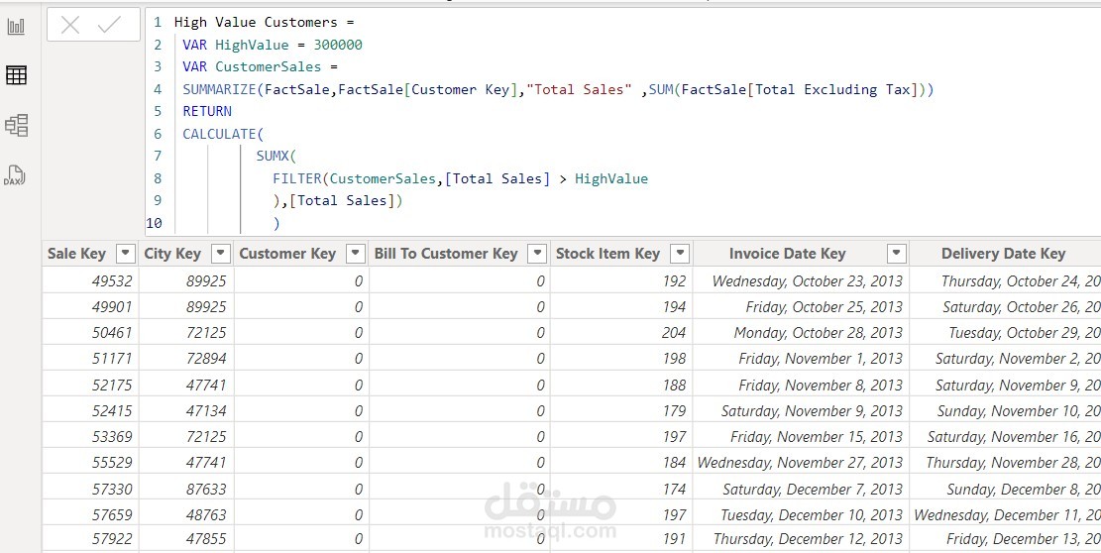Open the Model view icon
1101x553 pixels.
pyautogui.click(x=16, y=125)
